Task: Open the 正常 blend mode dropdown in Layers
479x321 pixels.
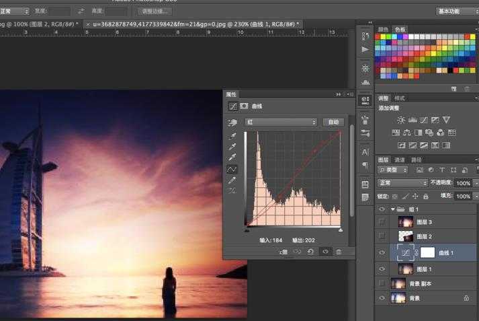Action: [402, 183]
